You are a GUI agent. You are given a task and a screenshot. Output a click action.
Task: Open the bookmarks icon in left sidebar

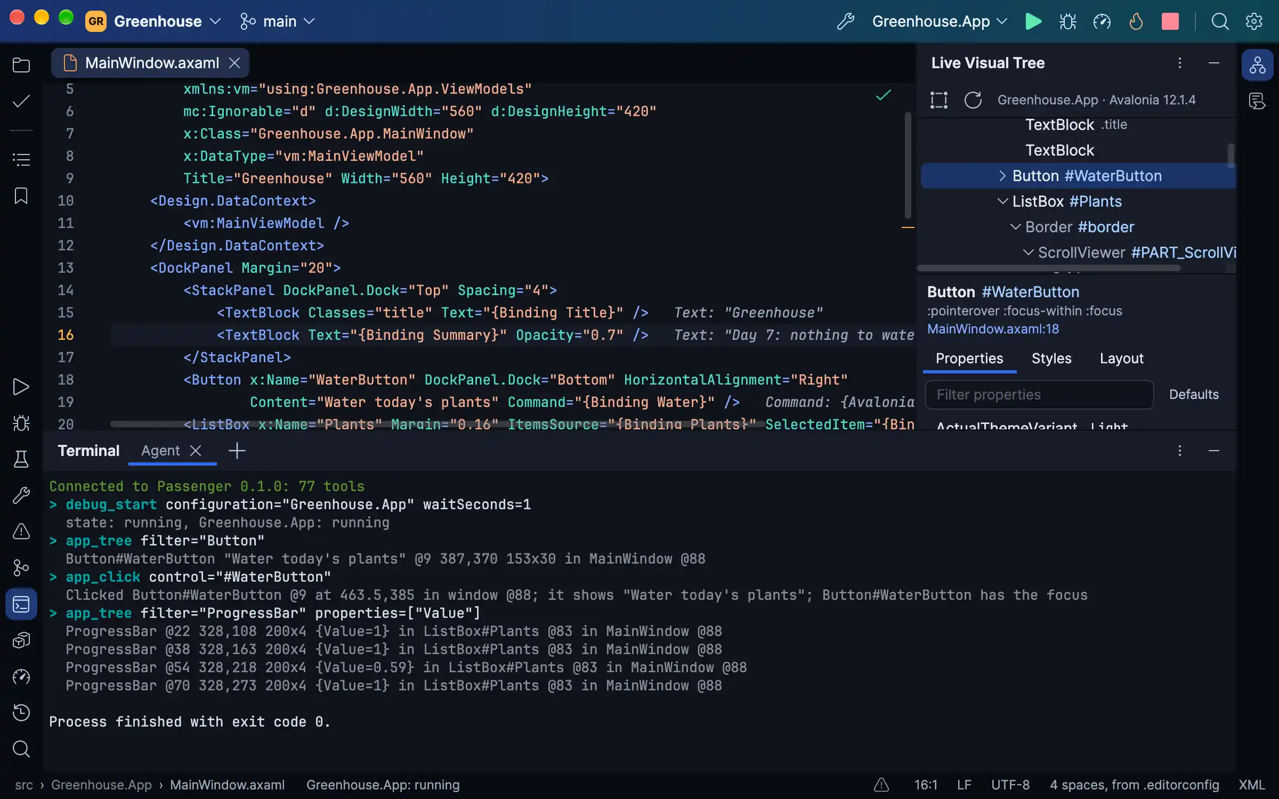tap(21, 195)
